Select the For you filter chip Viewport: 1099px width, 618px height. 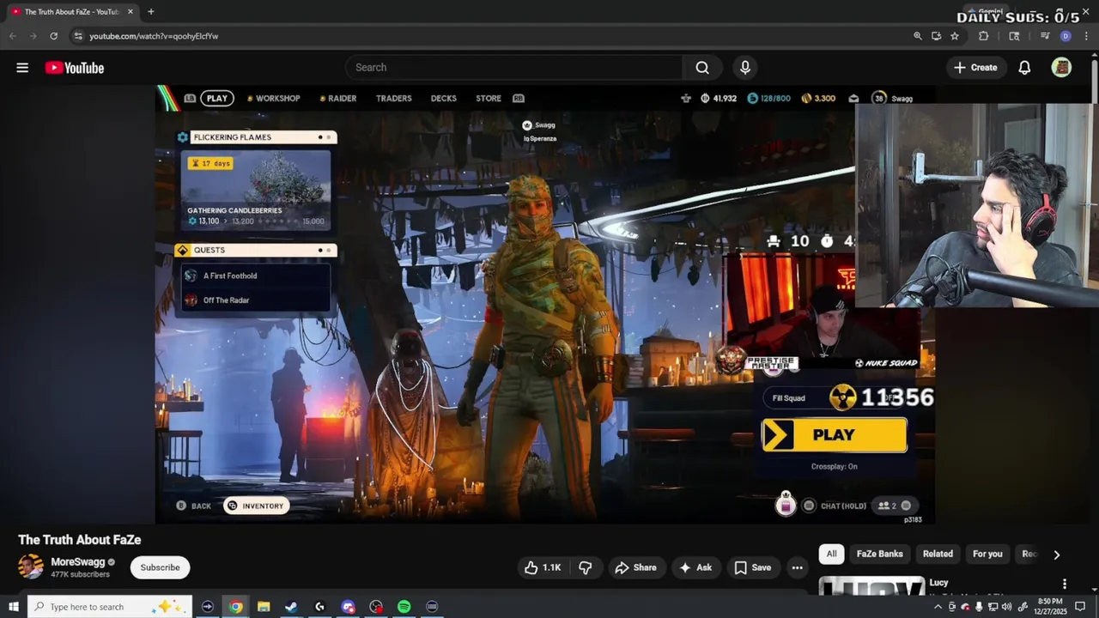click(987, 554)
